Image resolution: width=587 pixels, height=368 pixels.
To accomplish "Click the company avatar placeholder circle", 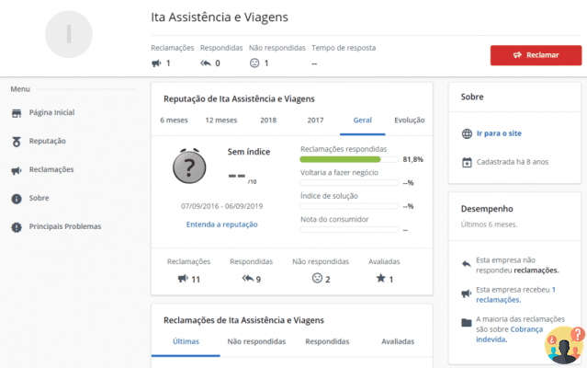I will tap(69, 34).
